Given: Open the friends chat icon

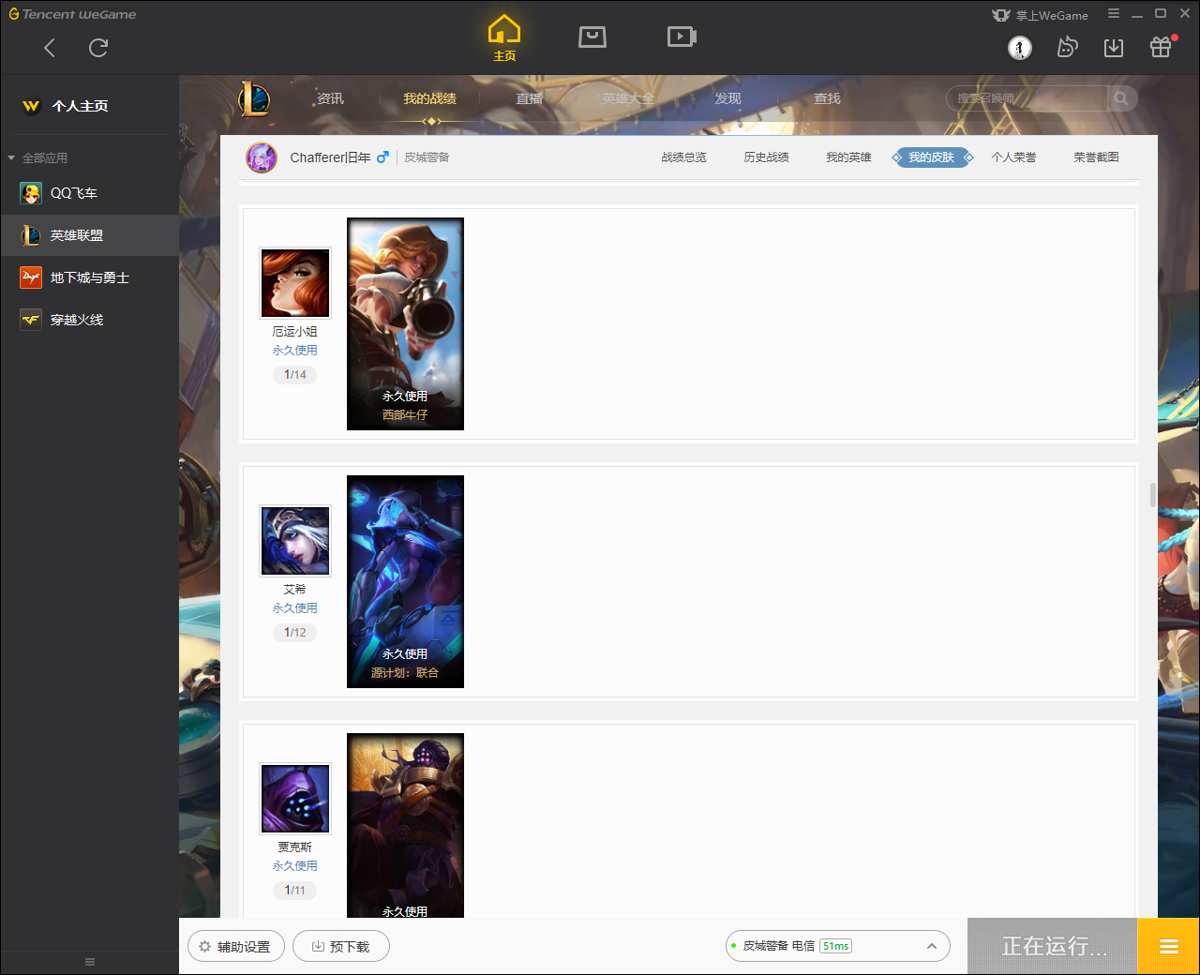Looking at the screenshot, I should [1067, 47].
